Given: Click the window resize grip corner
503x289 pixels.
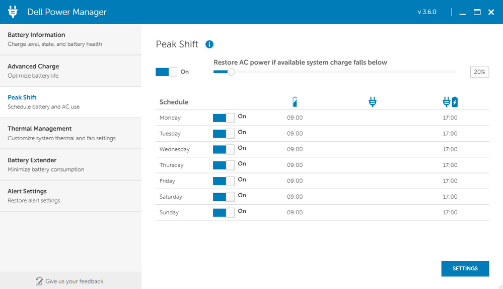Looking at the screenshot, I should click(500, 286).
